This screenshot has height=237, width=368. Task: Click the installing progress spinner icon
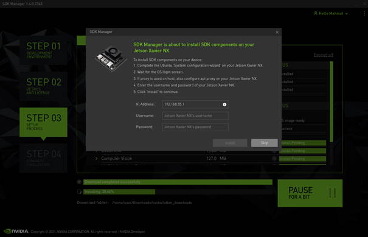79,192
